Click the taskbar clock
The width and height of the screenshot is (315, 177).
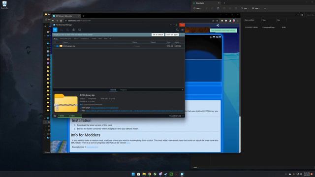click(307, 174)
